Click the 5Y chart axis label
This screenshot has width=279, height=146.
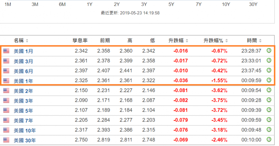171,4
